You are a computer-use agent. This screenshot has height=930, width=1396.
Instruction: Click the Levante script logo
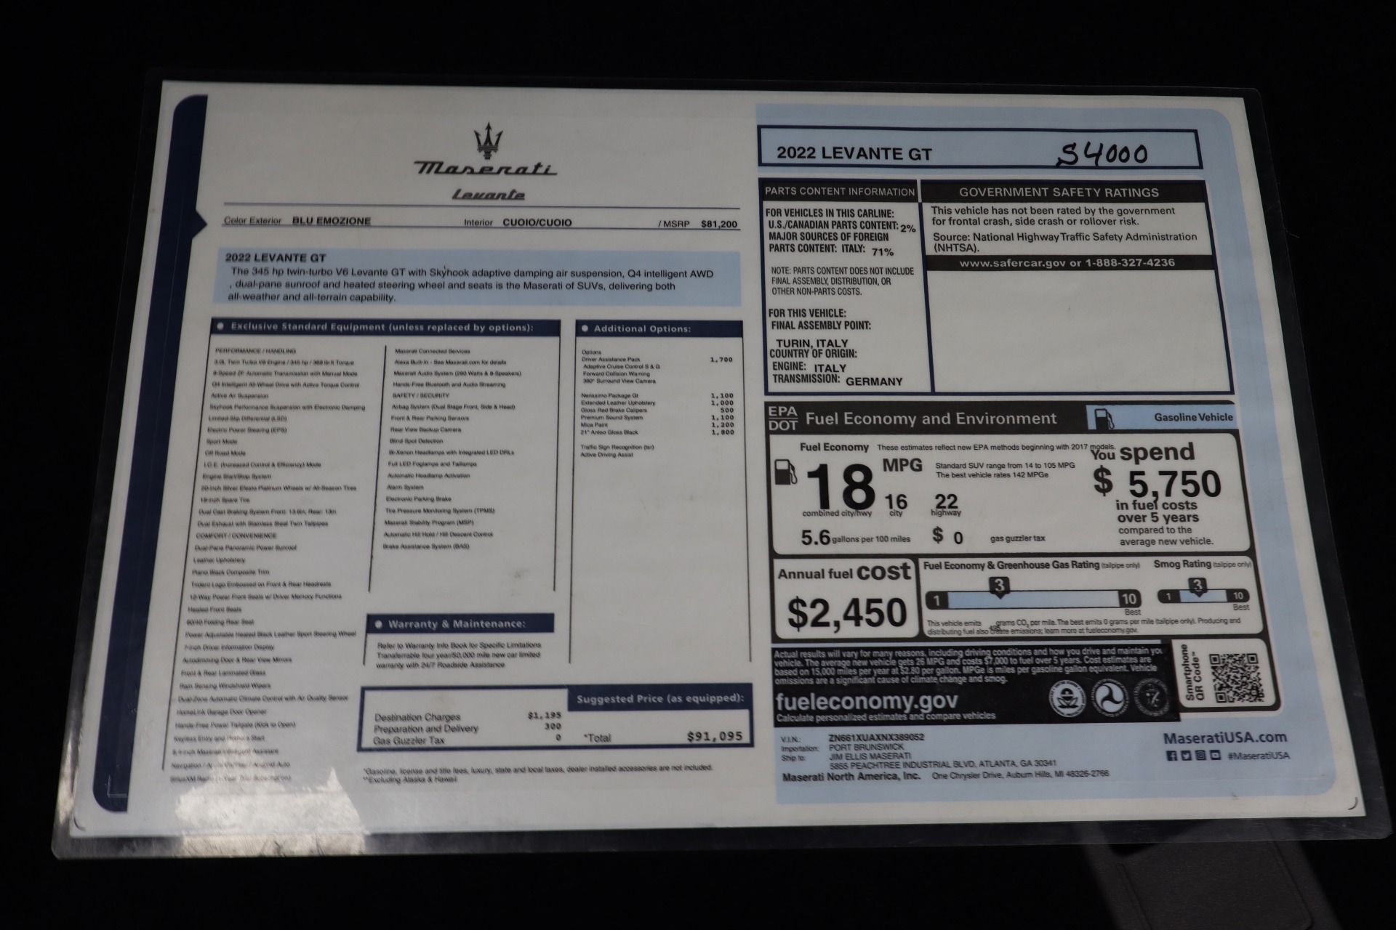coord(489,194)
